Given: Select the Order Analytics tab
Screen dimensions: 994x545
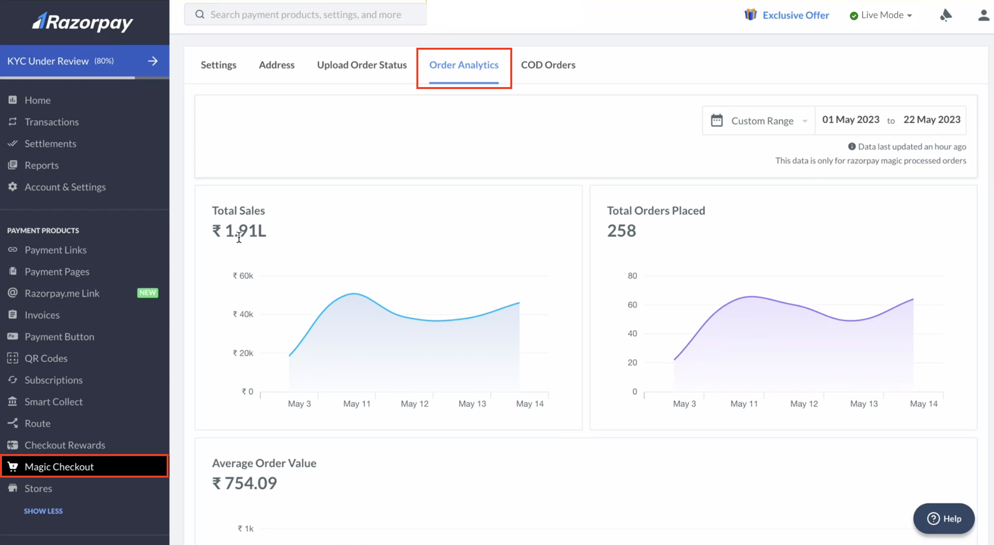Looking at the screenshot, I should tap(464, 65).
